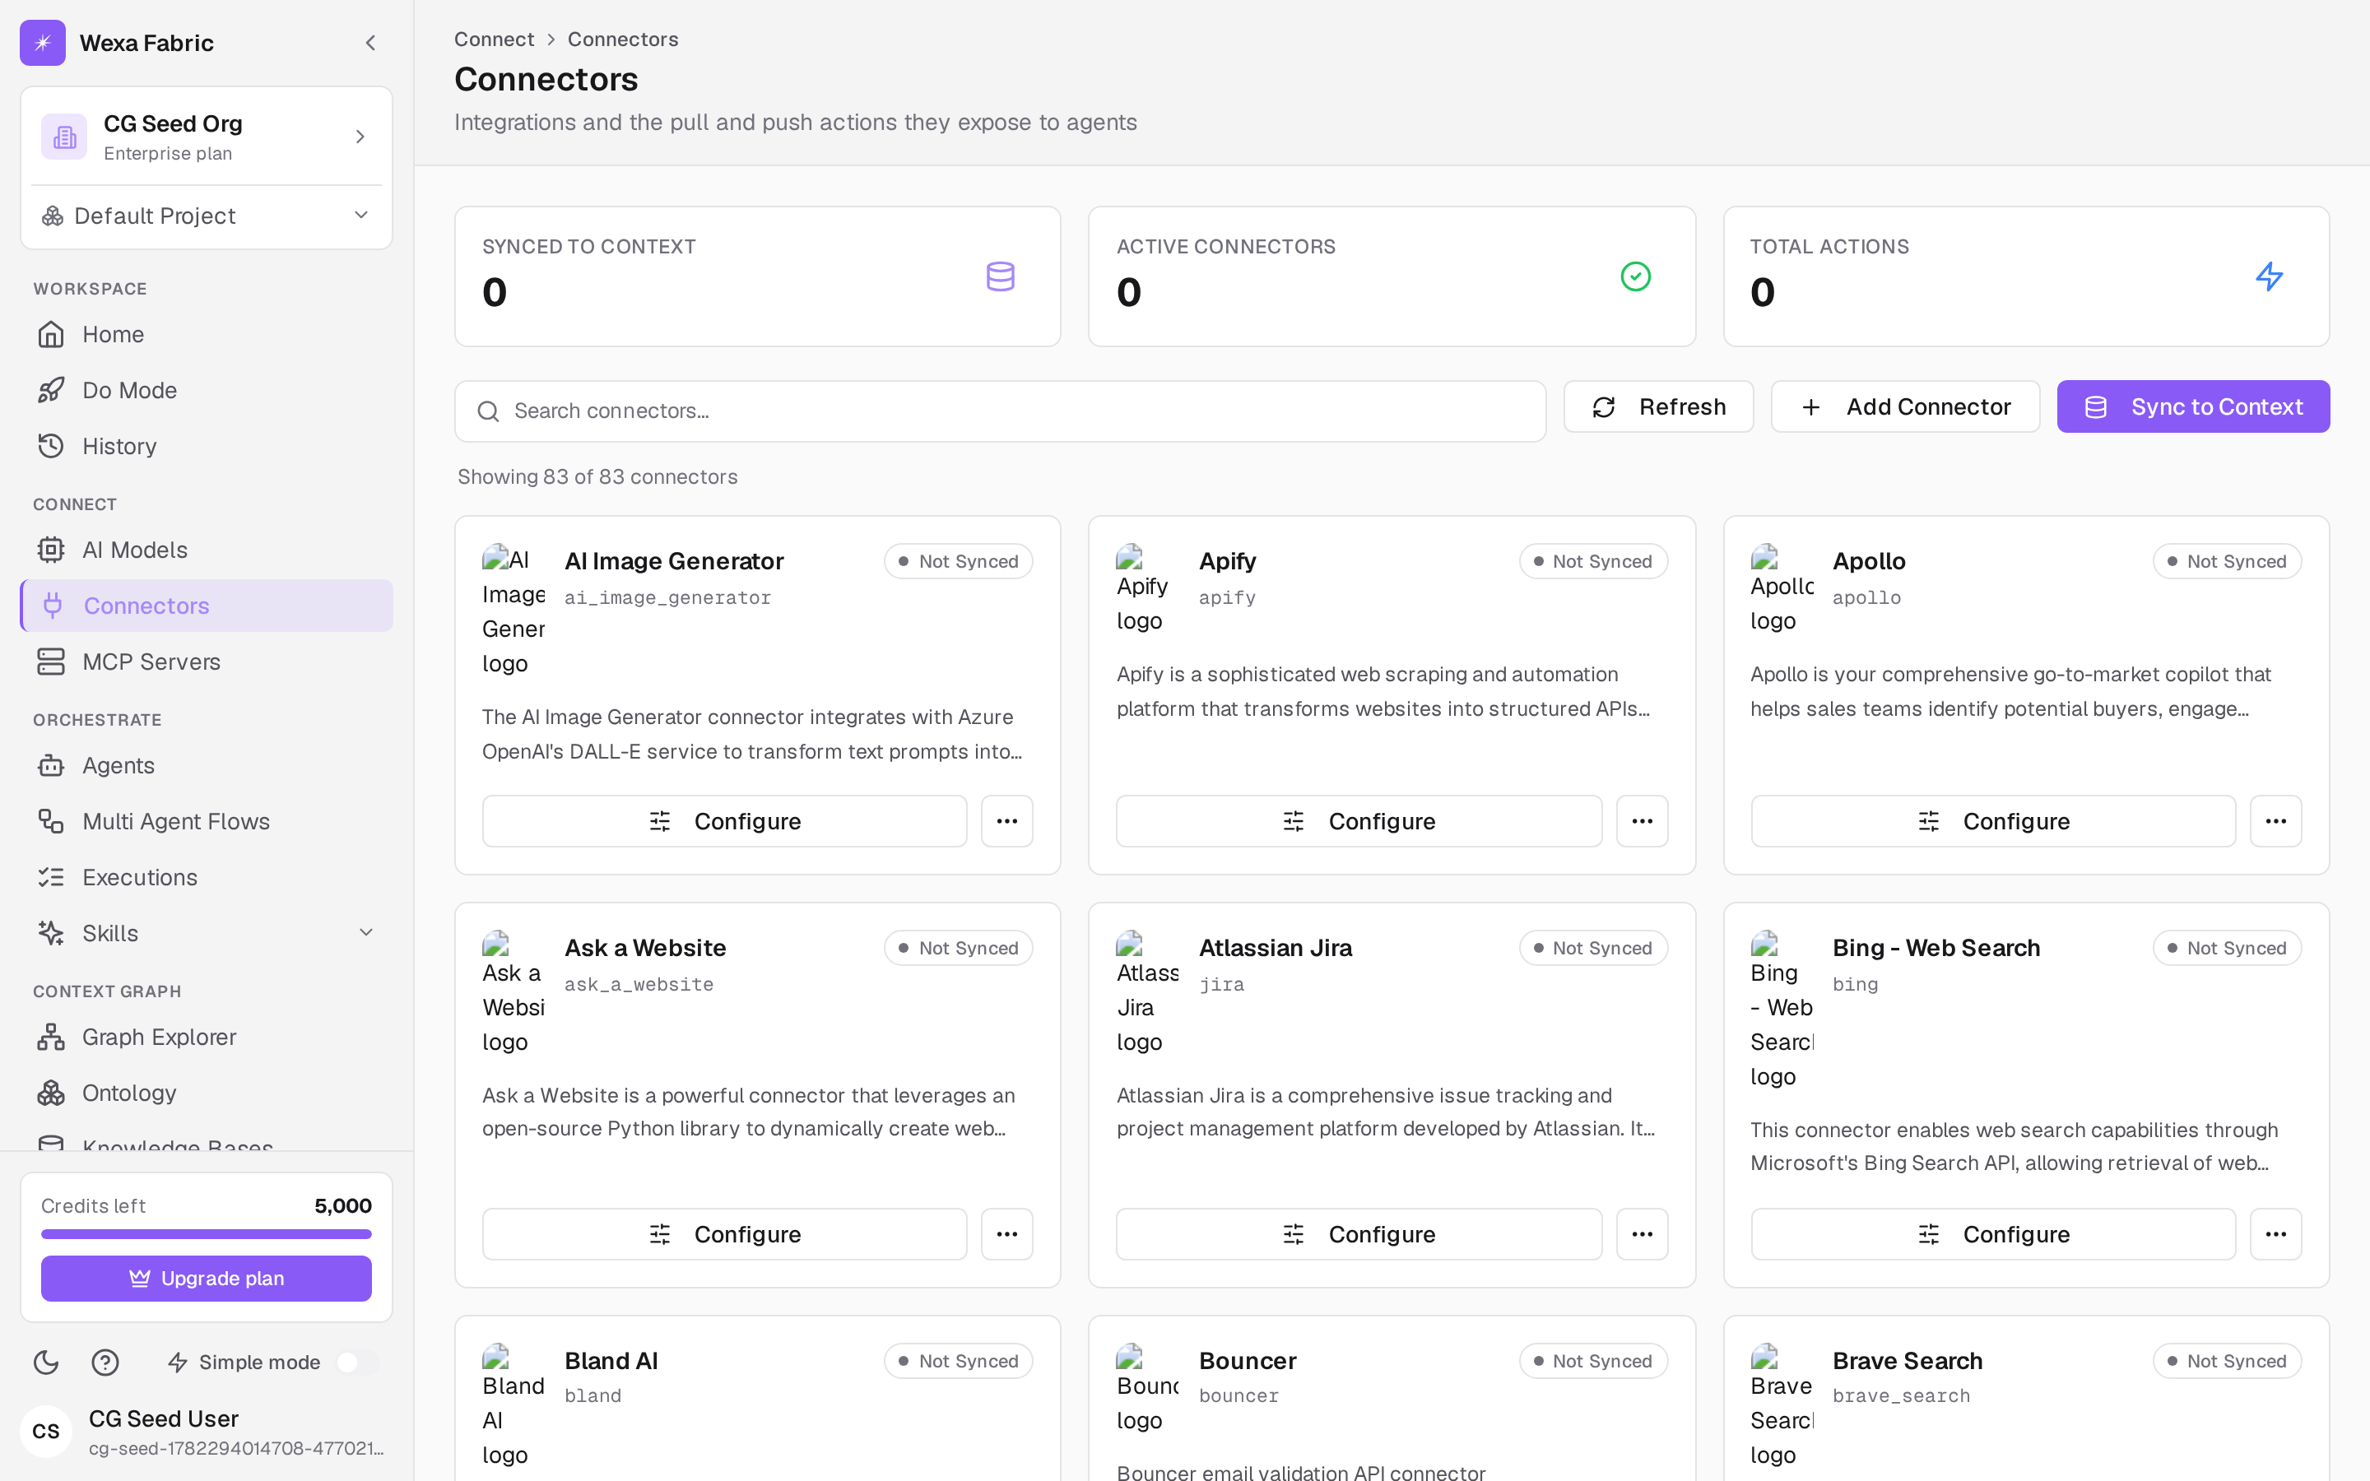Image resolution: width=2370 pixels, height=1481 pixels.
Task: Configure the Apify connector
Action: (x=1359, y=821)
